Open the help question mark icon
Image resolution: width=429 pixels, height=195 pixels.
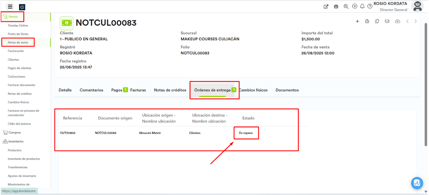(x=370, y=6)
